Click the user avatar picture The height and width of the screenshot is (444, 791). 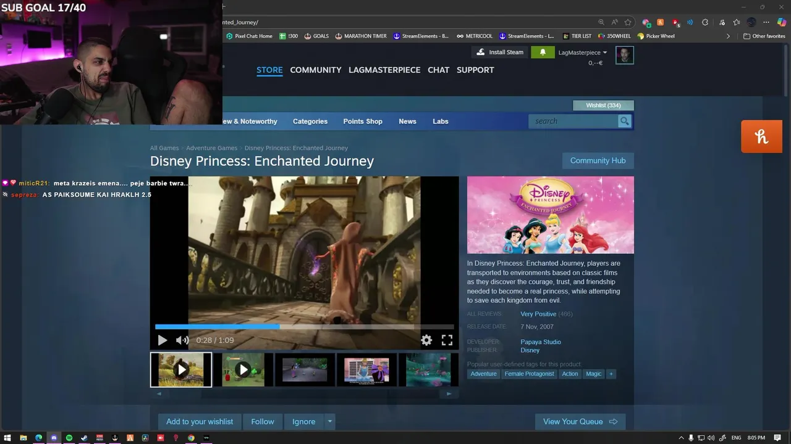[x=624, y=55]
